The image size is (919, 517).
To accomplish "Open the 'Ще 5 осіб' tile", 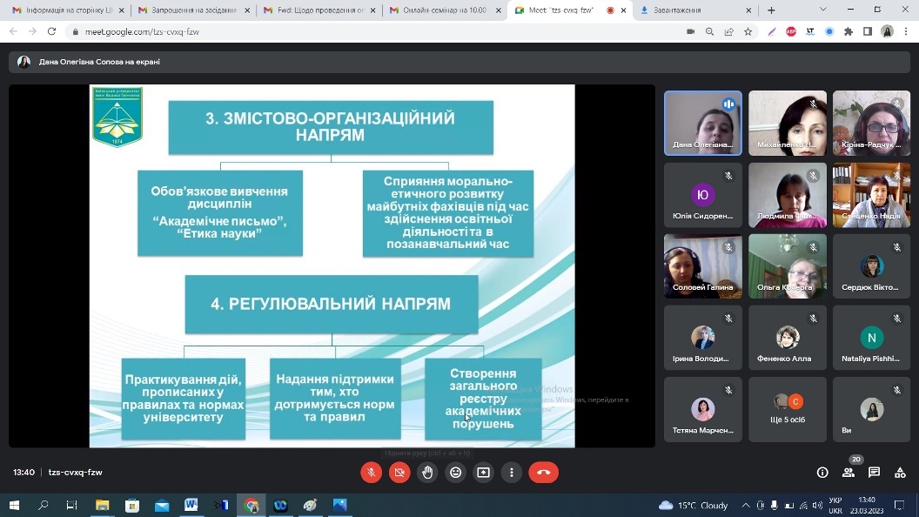I will tap(787, 409).
